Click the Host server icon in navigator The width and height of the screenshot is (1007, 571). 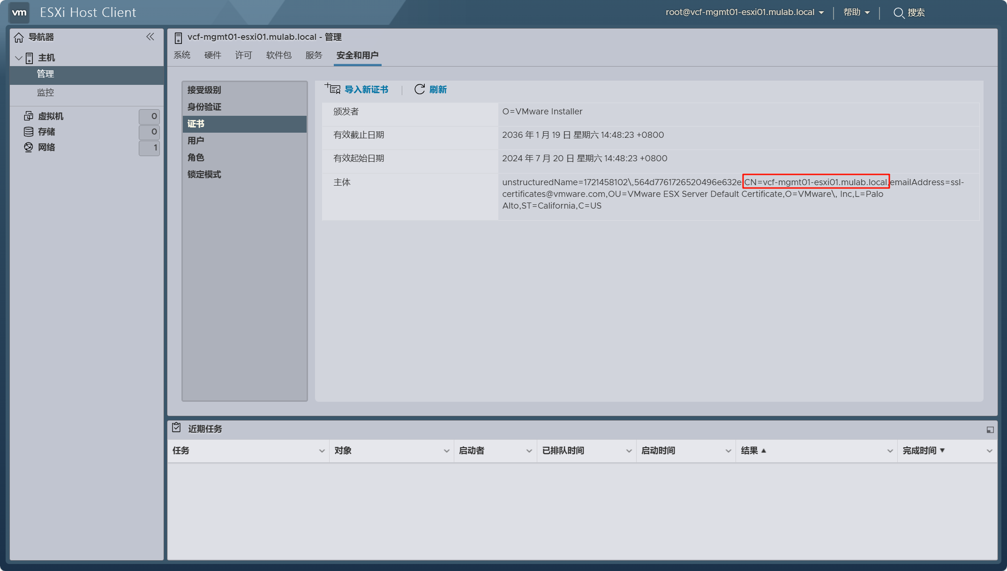pyautogui.click(x=29, y=58)
